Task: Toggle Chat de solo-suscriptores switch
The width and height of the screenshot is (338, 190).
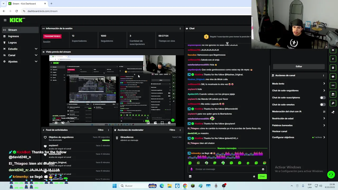Action: 323,98
